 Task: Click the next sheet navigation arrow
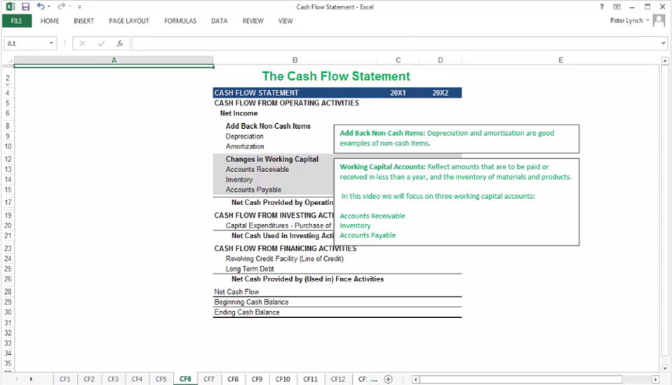[x=31, y=379]
